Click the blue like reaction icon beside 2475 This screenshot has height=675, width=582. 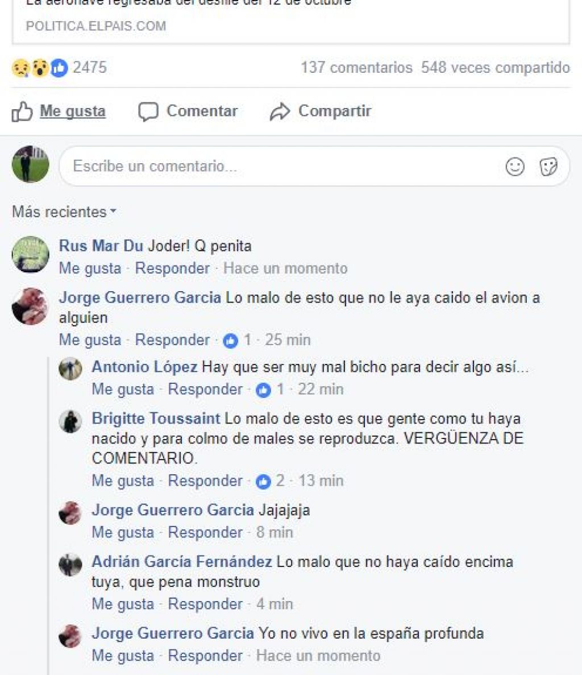(x=59, y=68)
